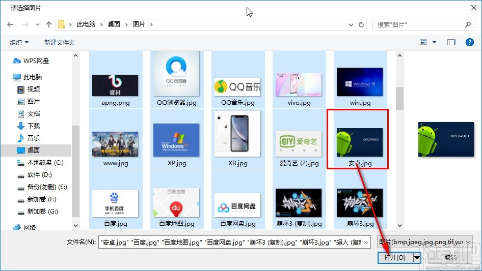This screenshot has width=482, height=271.
Task: Create a new folder with 新建文件夹
Action: point(59,42)
